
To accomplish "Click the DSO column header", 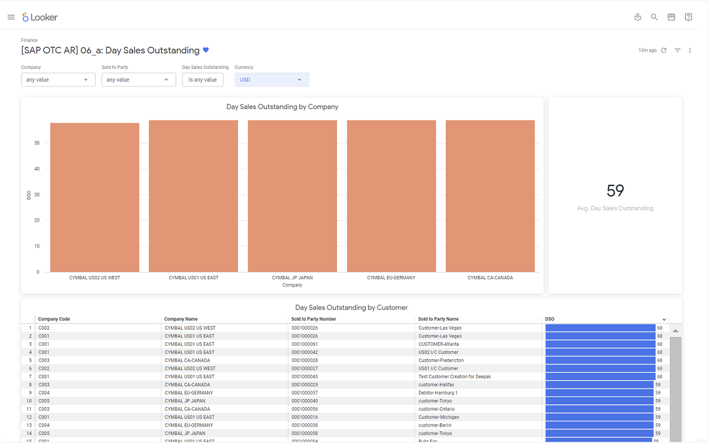I will pyautogui.click(x=549, y=318).
